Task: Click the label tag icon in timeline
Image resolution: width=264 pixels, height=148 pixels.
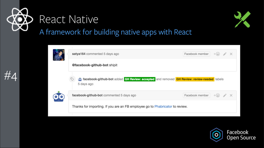Action: (72, 79)
